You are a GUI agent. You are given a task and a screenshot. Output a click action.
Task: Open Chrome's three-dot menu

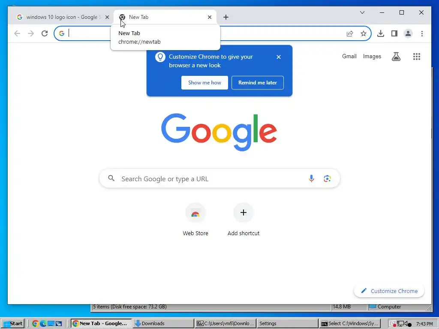pos(422,33)
